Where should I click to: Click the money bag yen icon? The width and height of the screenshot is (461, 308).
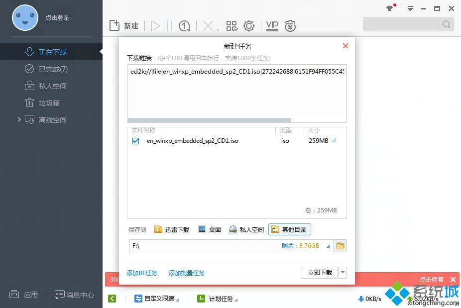pyautogui.click(x=290, y=26)
